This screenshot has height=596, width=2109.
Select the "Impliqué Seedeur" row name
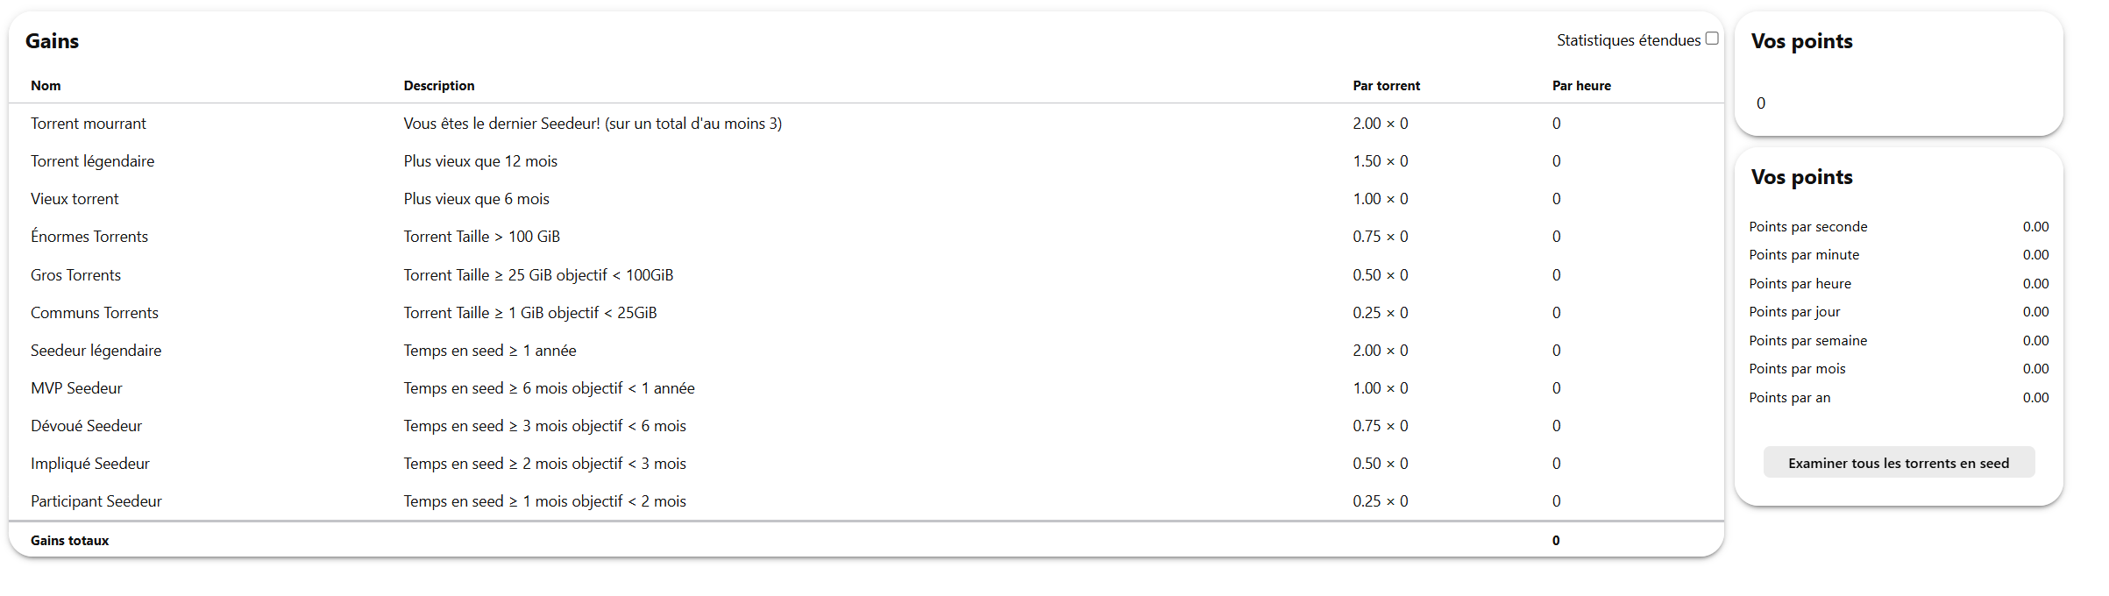coord(89,464)
